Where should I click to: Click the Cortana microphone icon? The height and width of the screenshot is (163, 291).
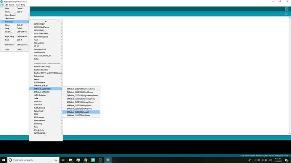[56, 160]
